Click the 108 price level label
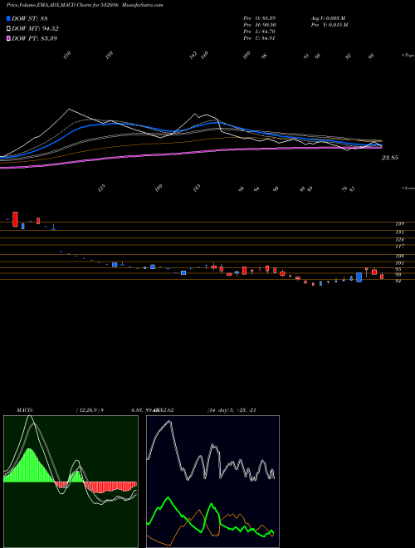Viewport: 415px width, 548px height. (x=399, y=256)
